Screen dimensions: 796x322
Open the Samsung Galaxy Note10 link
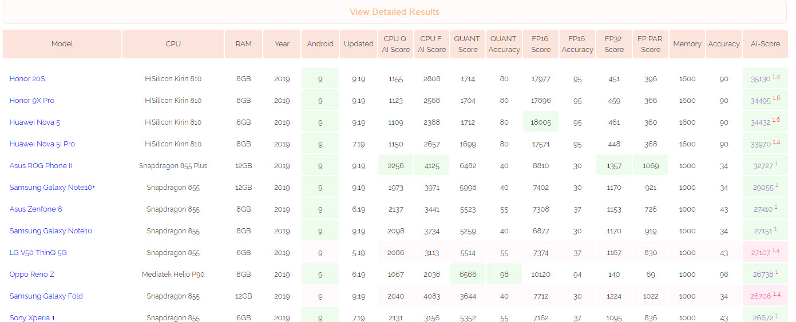point(51,231)
